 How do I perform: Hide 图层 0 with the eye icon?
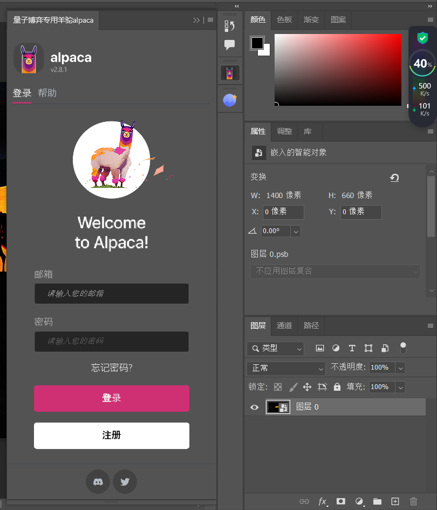pos(255,407)
